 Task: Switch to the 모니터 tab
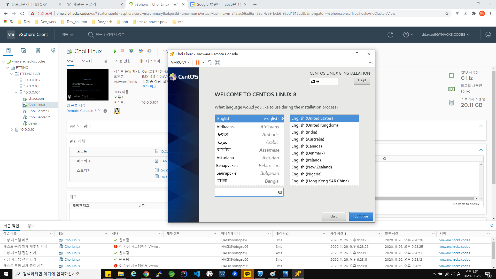click(87, 61)
